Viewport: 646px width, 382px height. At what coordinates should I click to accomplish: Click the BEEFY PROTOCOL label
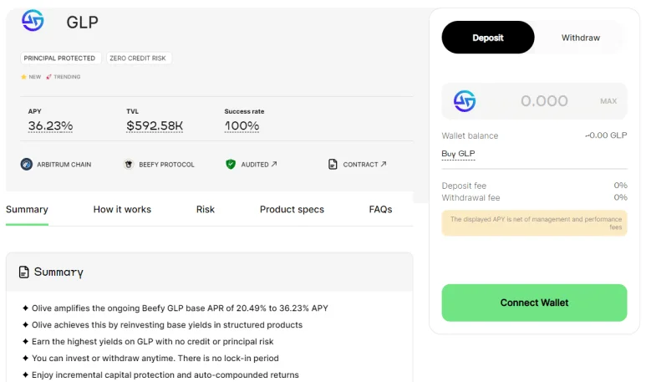(166, 165)
